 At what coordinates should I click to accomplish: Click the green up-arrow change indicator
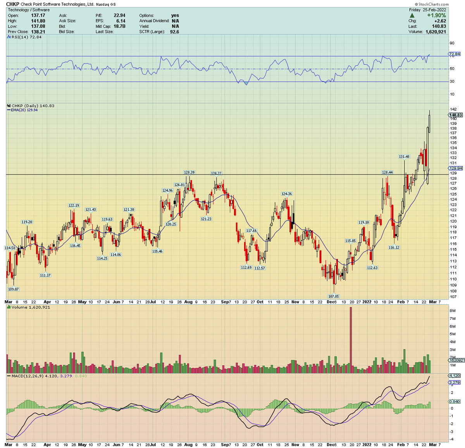[x=412, y=16]
